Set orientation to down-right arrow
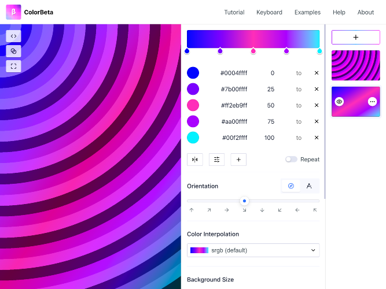The image size is (386, 289). click(x=244, y=210)
